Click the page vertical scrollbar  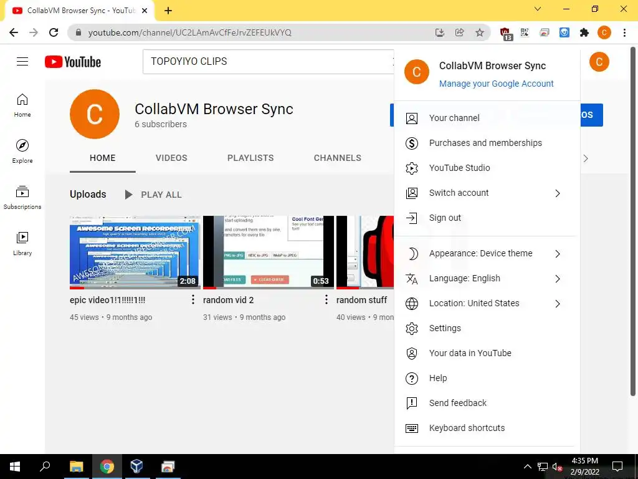coord(633,220)
